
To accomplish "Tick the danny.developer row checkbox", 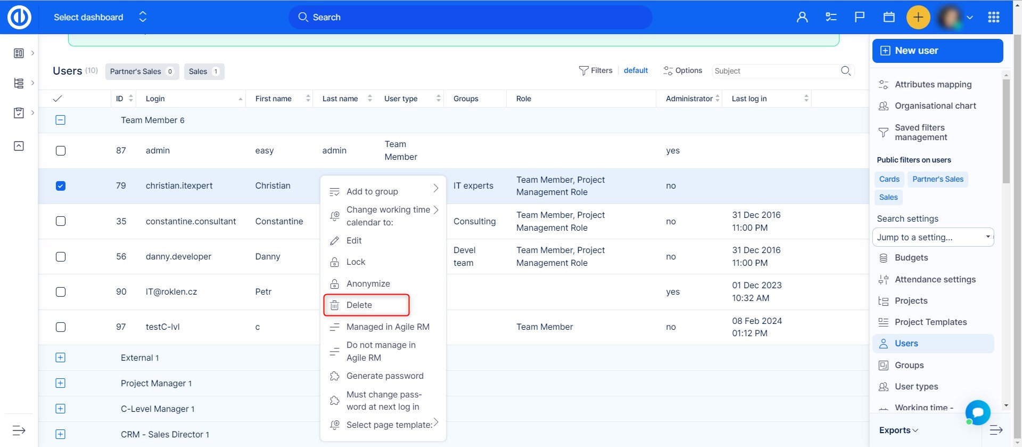I will (61, 257).
